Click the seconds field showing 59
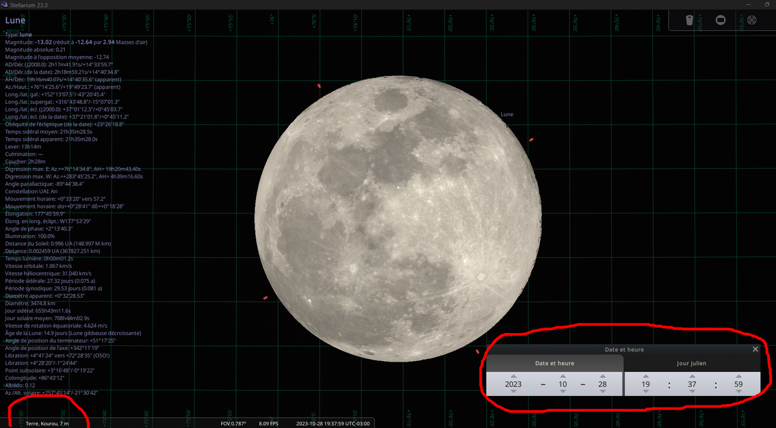 (x=738, y=384)
